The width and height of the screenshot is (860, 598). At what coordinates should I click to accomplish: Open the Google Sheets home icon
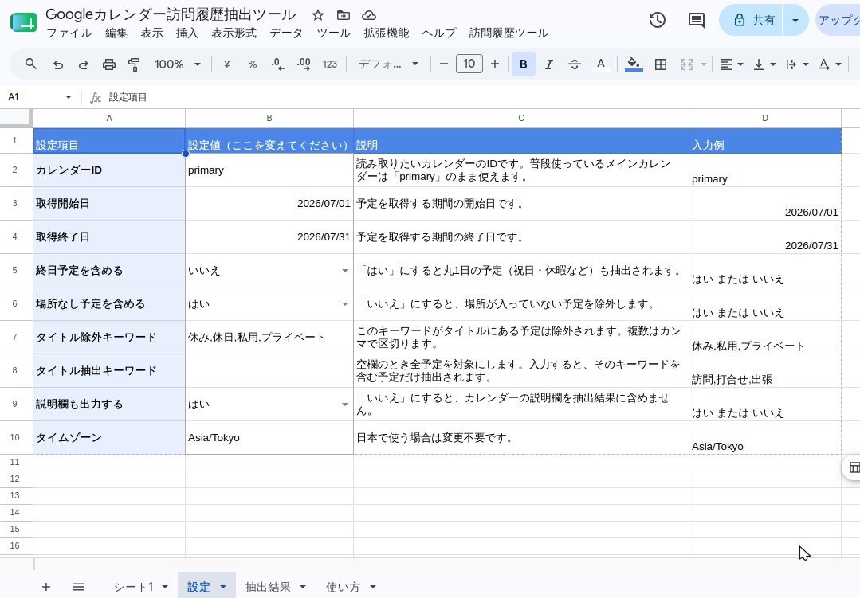[24, 22]
